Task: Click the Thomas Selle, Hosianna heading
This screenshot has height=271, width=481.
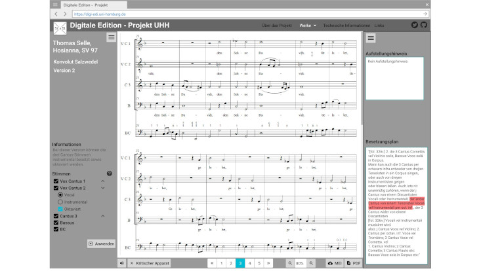Action: tap(75, 46)
